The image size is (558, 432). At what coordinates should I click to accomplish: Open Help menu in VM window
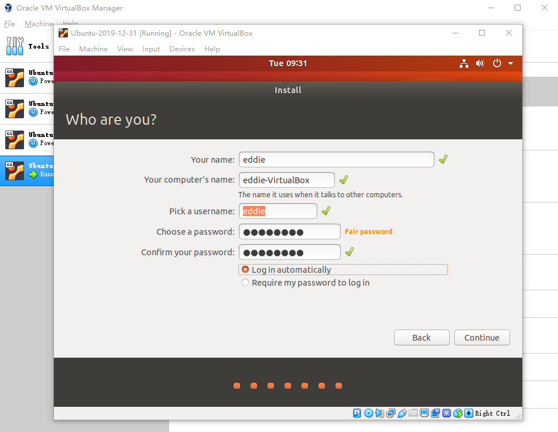coord(212,49)
